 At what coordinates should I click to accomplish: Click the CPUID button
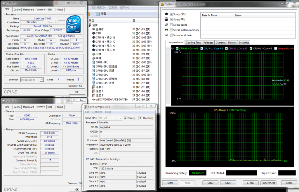250,183
